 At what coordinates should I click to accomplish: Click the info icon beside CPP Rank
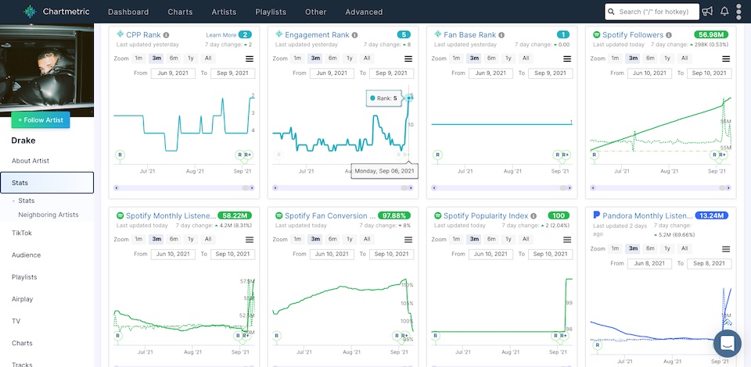point(167,35)
